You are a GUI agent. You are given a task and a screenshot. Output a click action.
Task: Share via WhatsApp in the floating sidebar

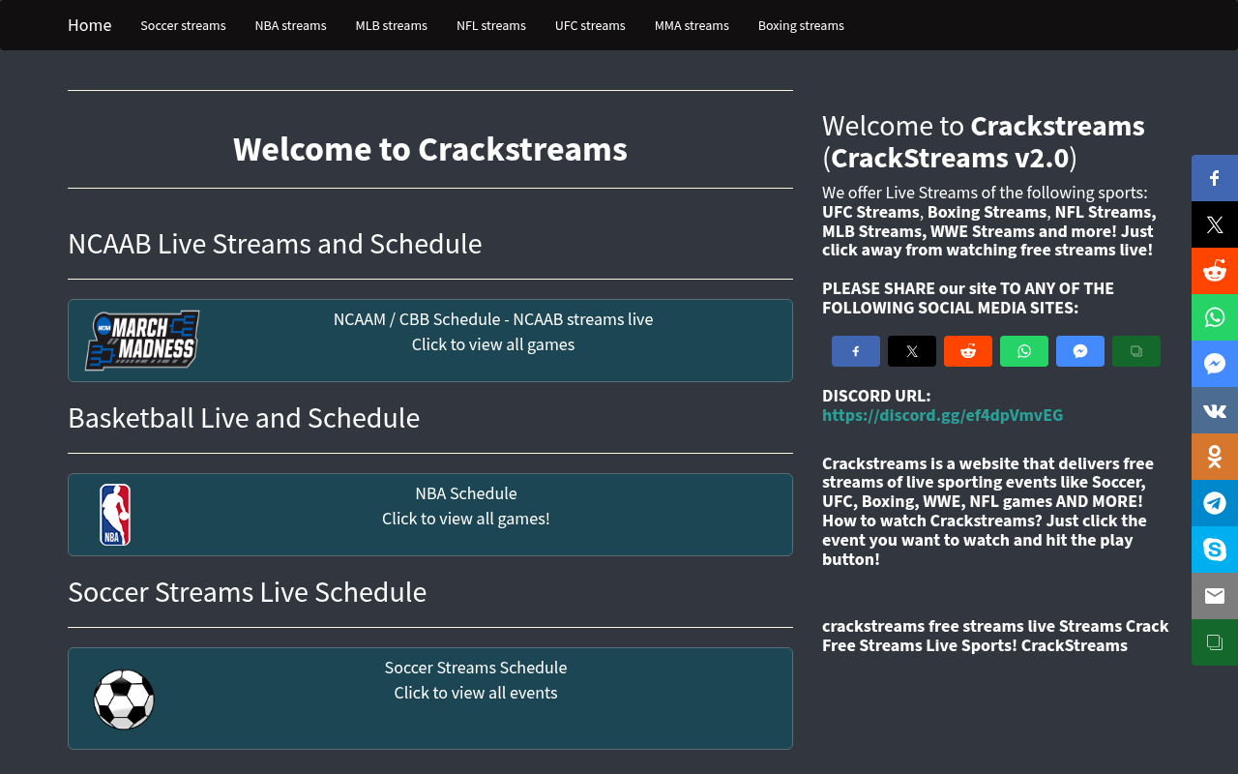click(x=1215, y=317)
